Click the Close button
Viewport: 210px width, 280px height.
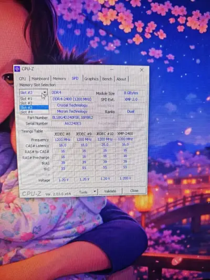(x=134, y=191)
